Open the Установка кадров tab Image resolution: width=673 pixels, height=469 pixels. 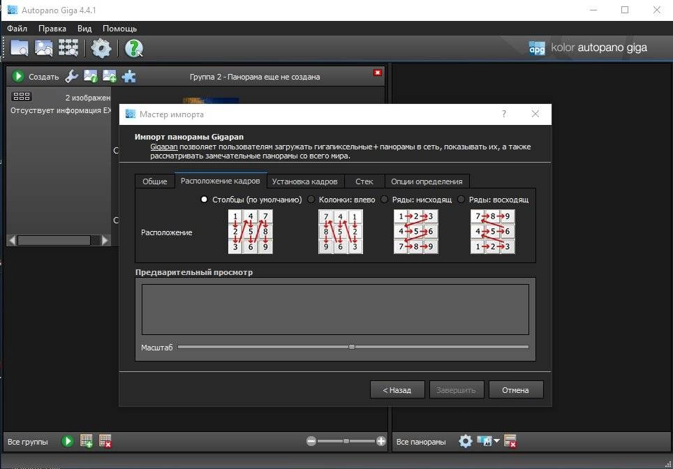pos(305,181)
